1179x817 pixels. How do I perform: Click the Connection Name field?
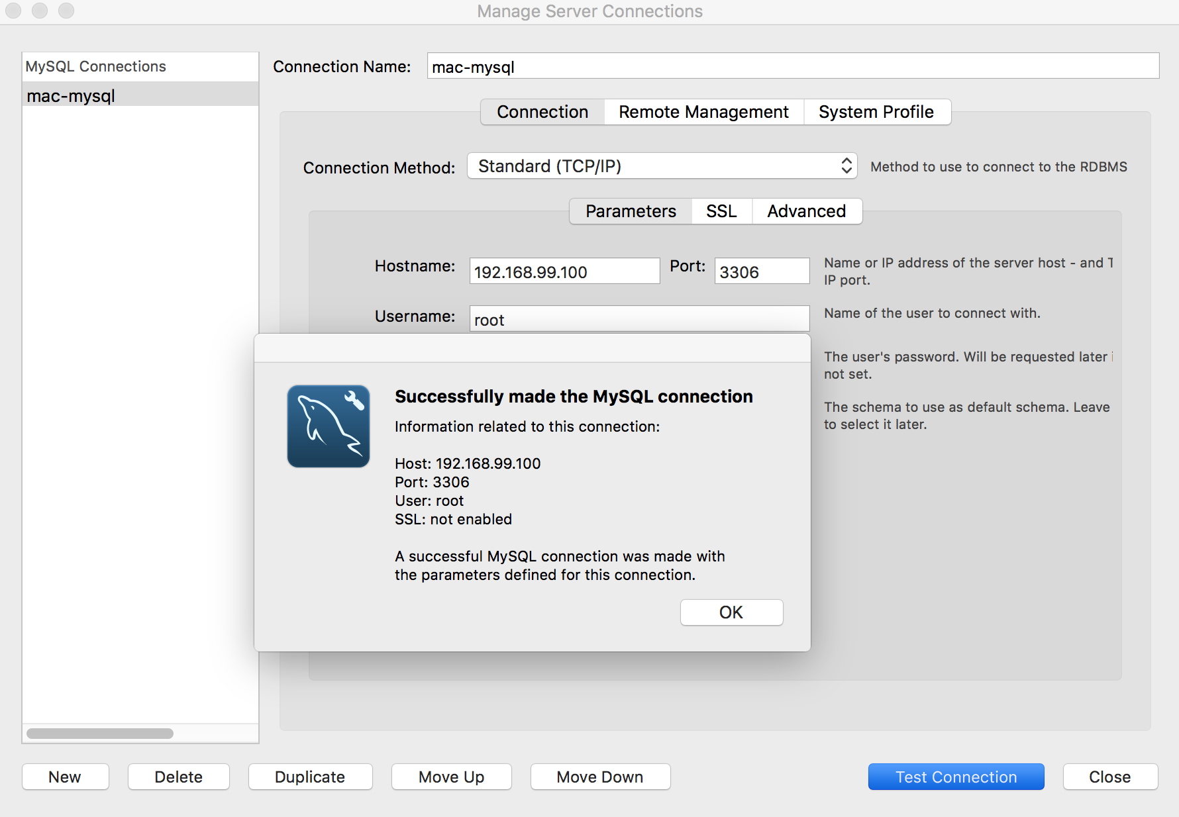coord(793,66)
